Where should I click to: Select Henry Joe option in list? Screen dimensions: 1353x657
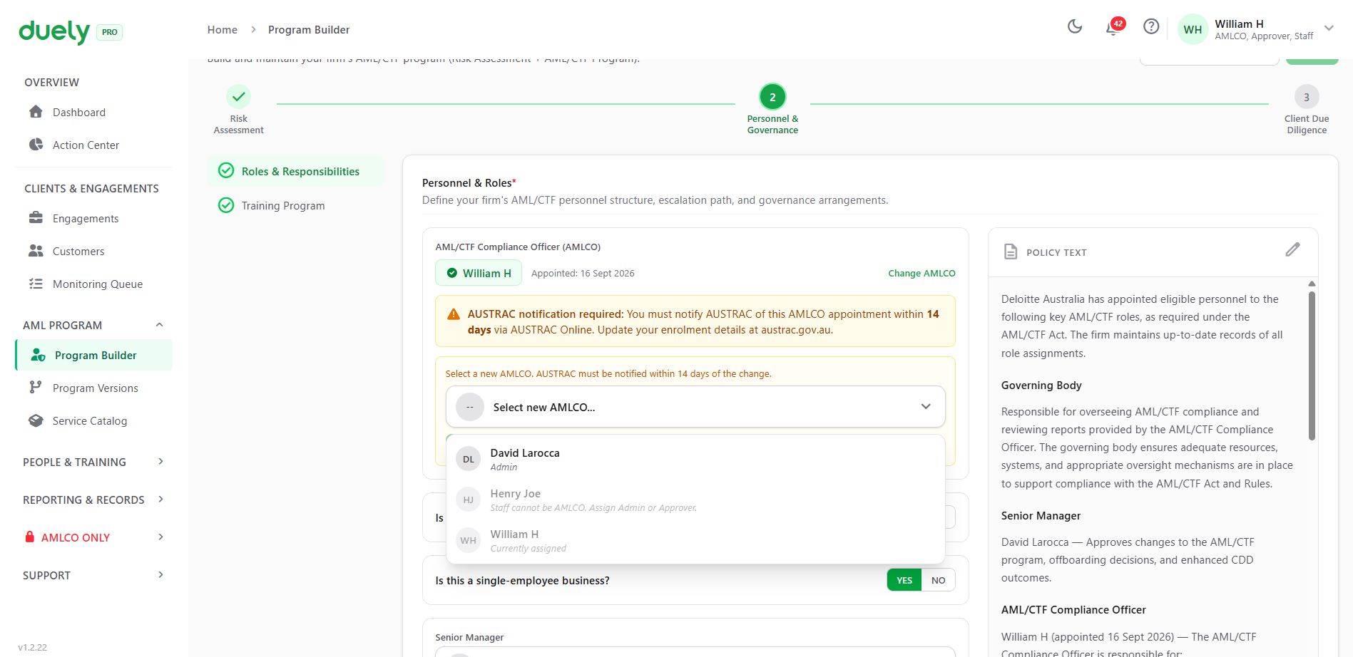tap(695, 500)
